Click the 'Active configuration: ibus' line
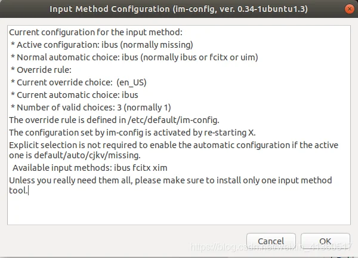This screenshot has height=258, width=358. [102, 45]
